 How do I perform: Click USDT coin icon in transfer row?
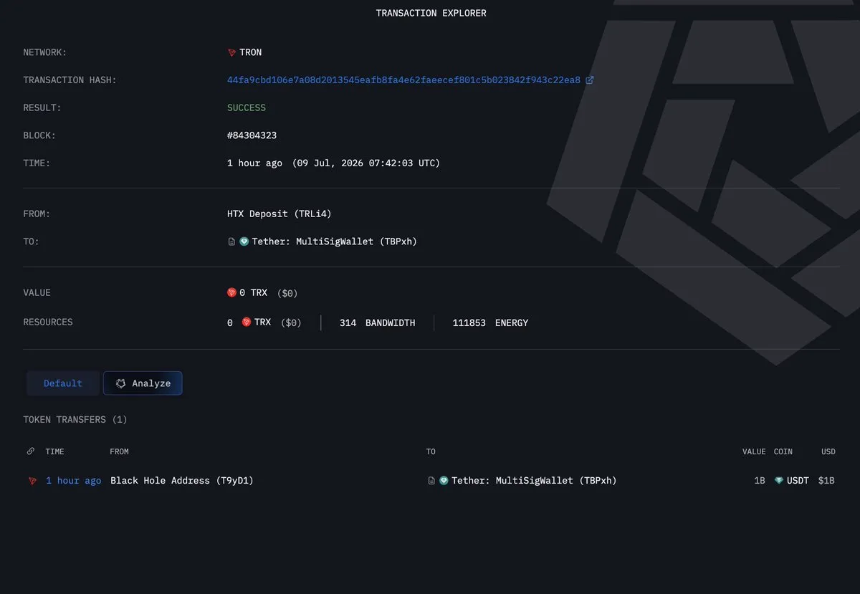(779, 481)
